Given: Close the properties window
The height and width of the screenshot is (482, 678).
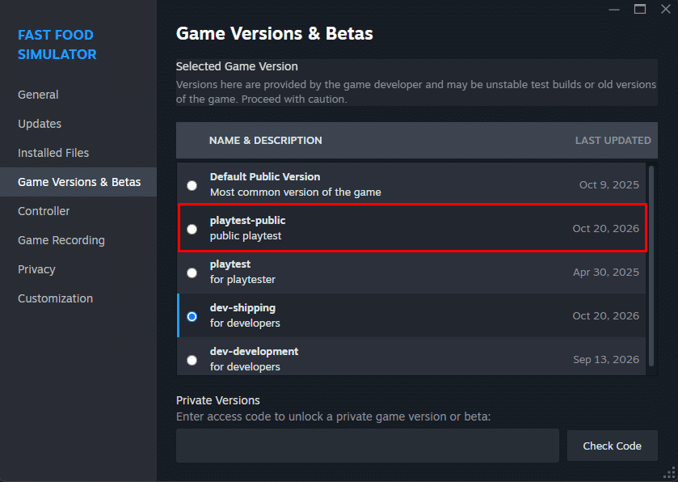Looking at the screenshot, I should point(666,9).
